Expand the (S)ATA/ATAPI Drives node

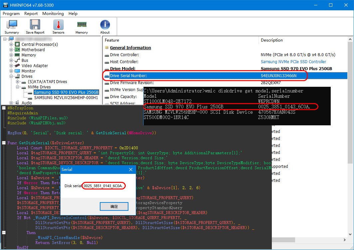(x=17, y=82)
